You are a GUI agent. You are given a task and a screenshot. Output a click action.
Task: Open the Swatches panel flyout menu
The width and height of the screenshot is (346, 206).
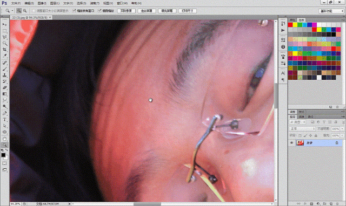[x=343, y=20]
